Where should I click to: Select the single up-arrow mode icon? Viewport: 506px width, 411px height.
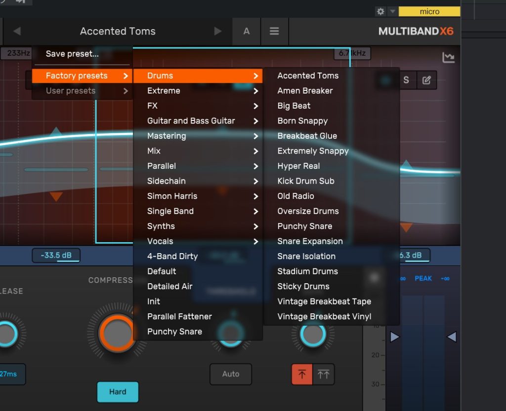(302, 374)
